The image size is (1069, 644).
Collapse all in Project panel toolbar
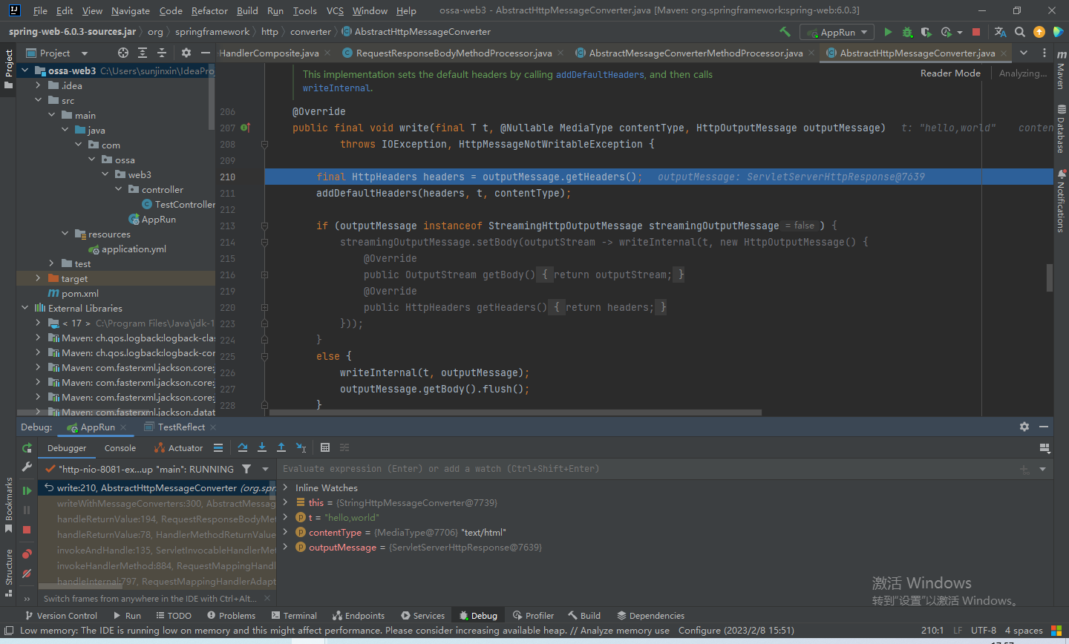click(162, 53)
